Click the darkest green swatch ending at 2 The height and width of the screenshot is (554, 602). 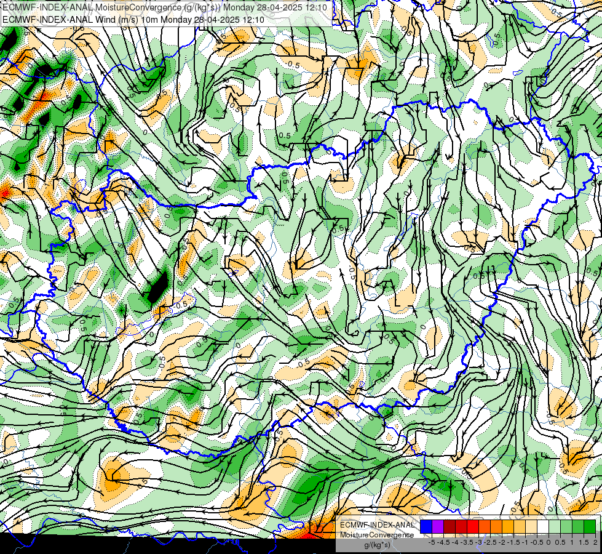coord(589,527)
